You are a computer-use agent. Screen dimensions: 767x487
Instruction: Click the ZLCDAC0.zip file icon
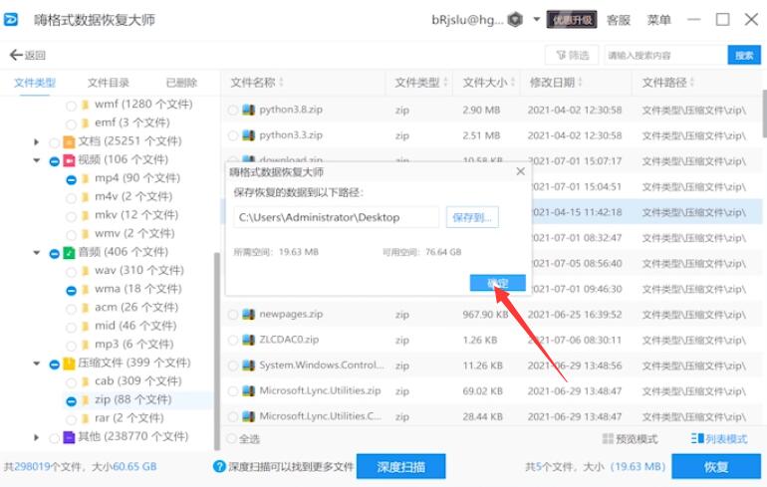[x=248, y=340]
